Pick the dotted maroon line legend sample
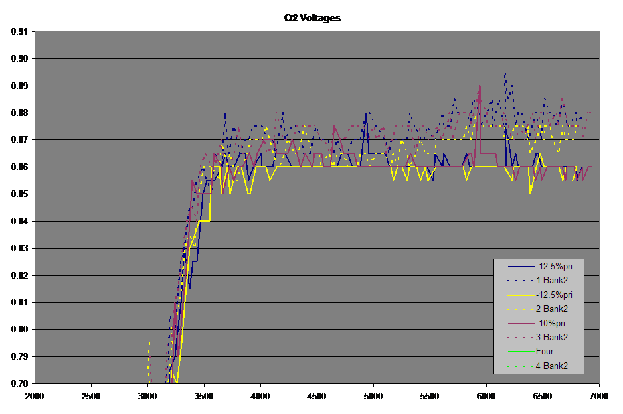Viewport: 623px width, 414px height. coord(520,338)
